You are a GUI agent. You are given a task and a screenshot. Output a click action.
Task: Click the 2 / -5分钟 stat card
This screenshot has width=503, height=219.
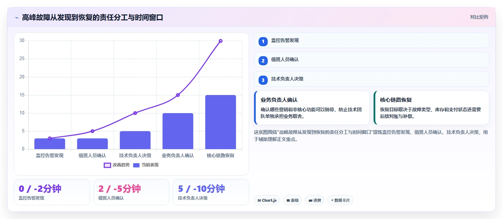131,192
